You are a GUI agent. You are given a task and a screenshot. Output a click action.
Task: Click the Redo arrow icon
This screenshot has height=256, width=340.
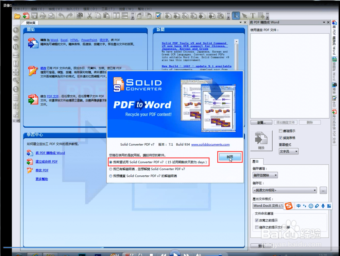[x=70, y=16]
